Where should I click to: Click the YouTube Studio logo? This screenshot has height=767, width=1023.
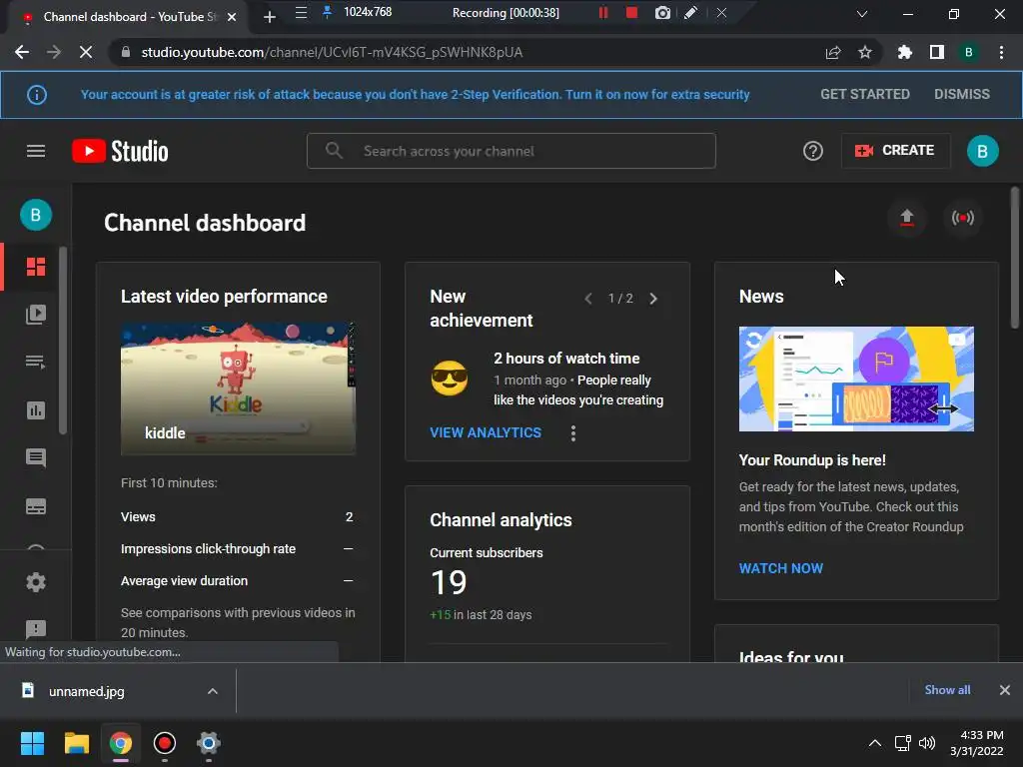[120, 152]
